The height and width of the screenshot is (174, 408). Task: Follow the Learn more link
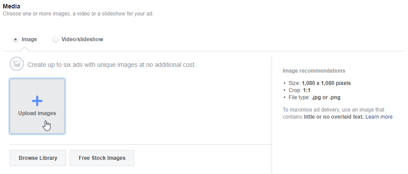click(x=379, y=117)
